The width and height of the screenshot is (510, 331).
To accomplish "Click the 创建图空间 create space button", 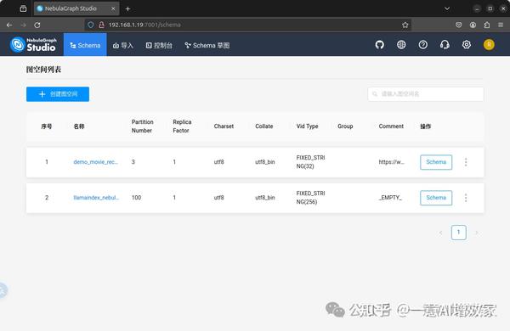I will tap(58, 94).
